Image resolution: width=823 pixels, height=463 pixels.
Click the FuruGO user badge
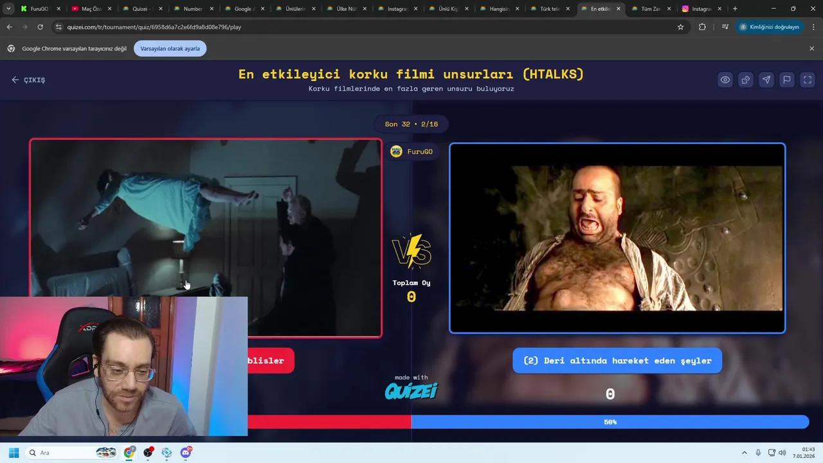coord(411,152)
